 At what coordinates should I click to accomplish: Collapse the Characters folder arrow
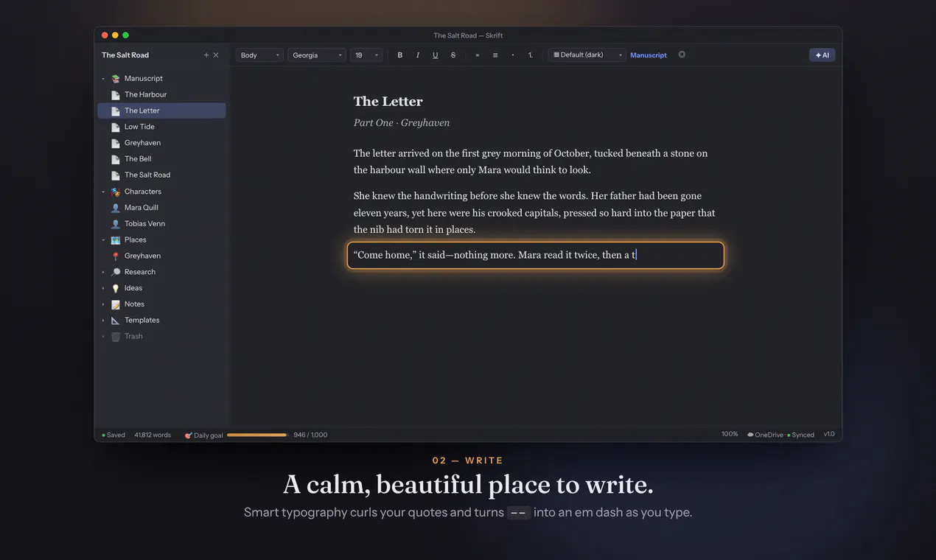pos(103,192)
